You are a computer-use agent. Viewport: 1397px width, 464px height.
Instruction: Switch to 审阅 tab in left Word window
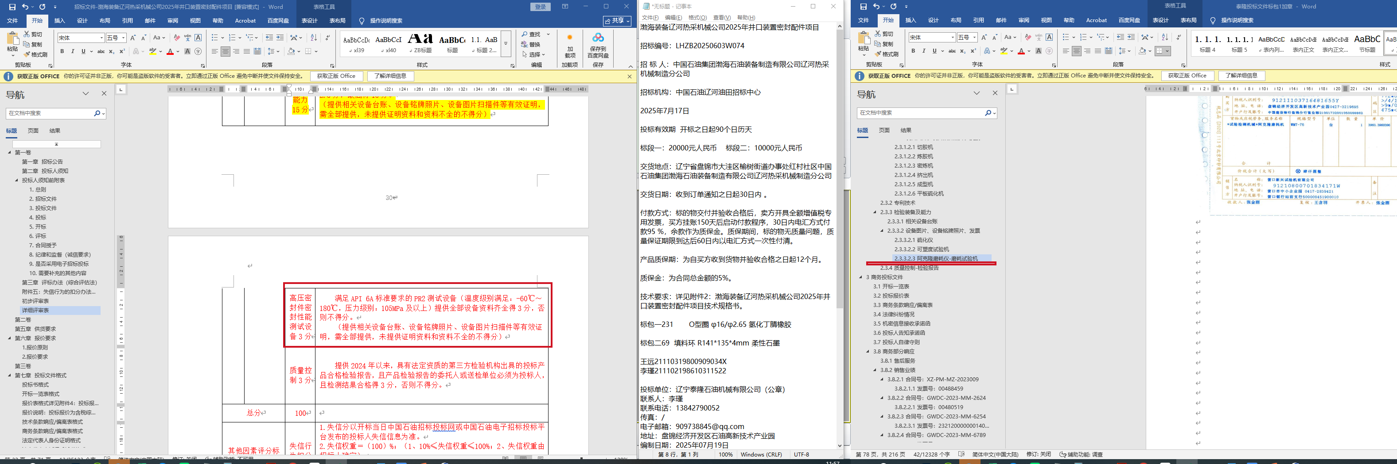(172, 21)
